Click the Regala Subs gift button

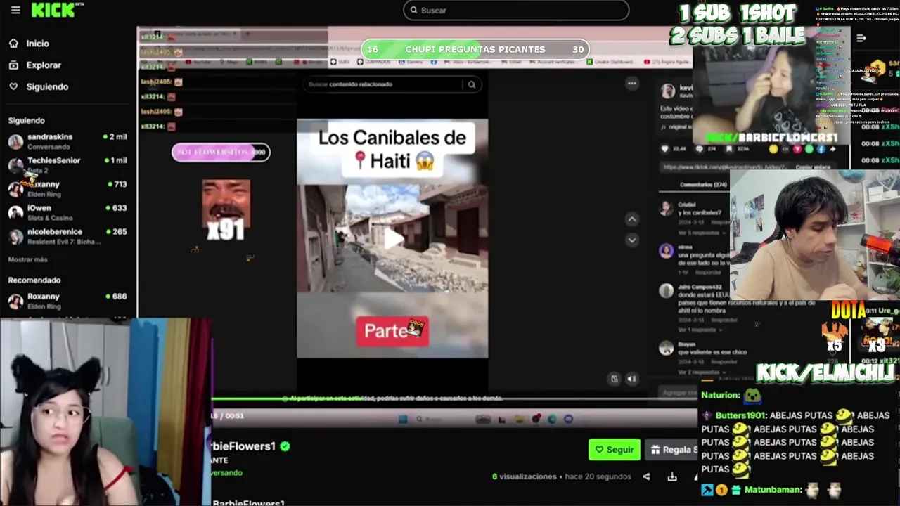(x=672, y=450)
